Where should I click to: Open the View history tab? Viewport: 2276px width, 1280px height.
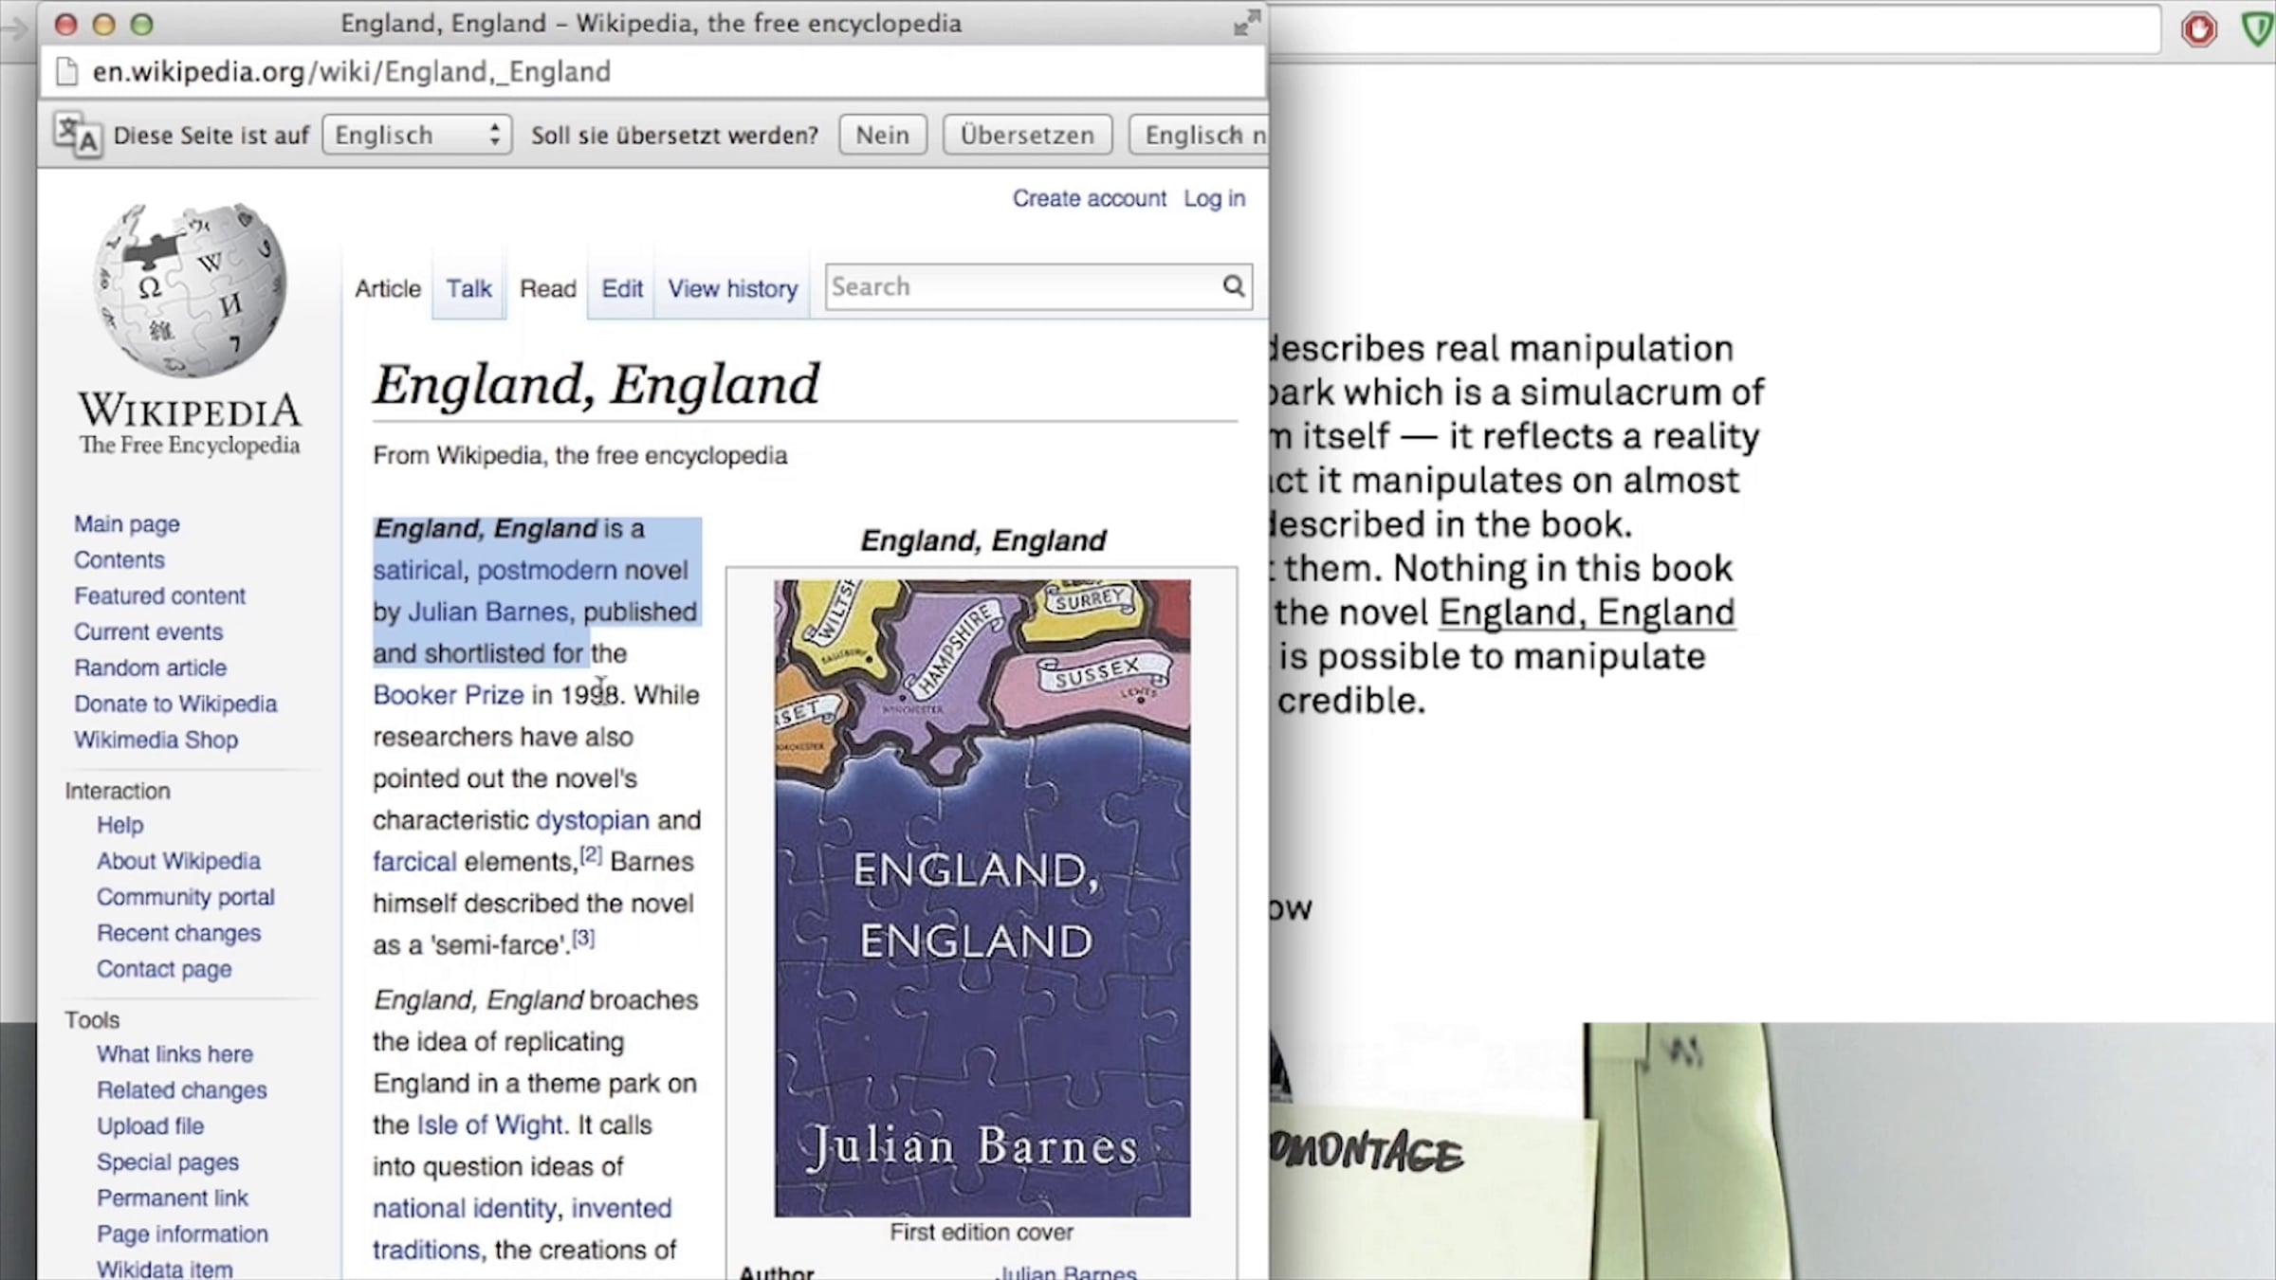click(732, 288)
